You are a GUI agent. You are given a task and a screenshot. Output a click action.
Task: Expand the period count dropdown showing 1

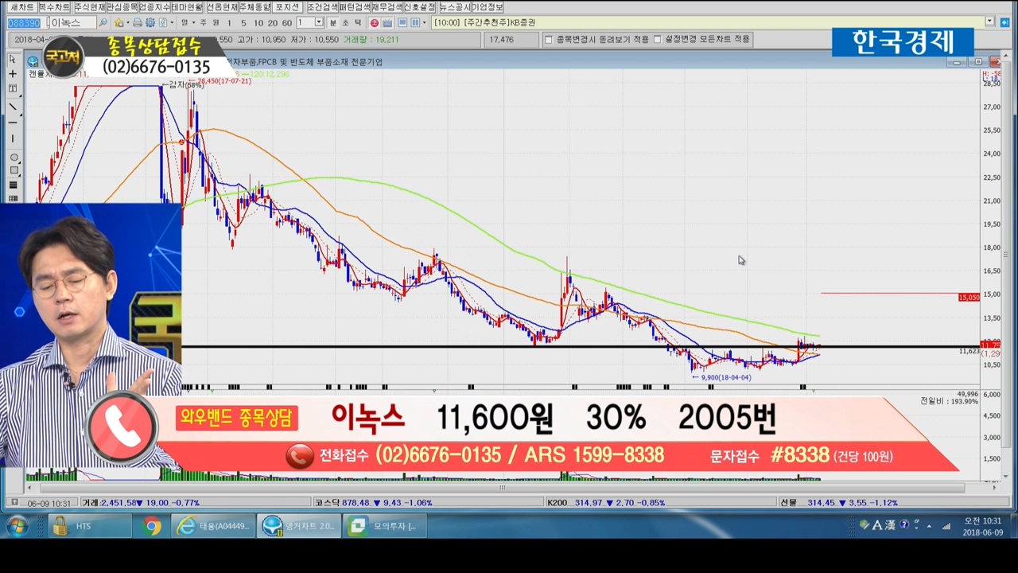click(319, 23)
